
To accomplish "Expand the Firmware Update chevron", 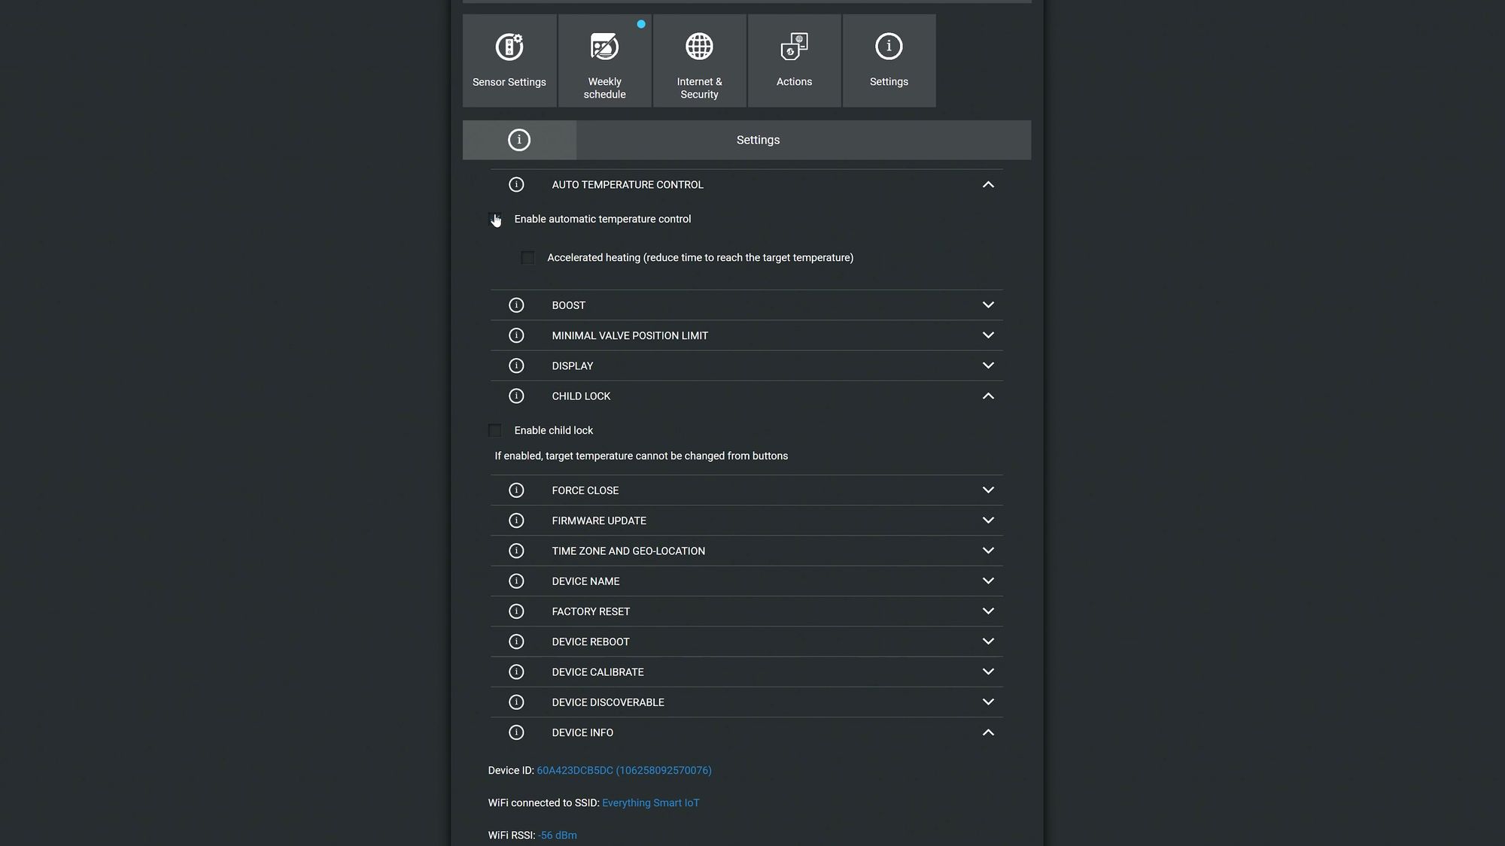I will pos(988,520).
